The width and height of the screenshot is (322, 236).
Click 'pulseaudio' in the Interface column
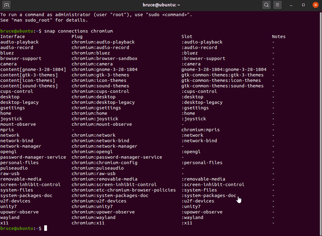coord(14,168)
